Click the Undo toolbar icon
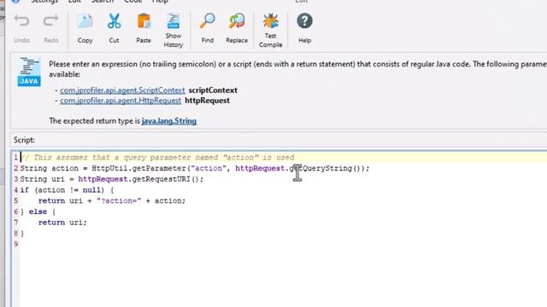The width and height of the screenshot is (547, 307). pos(21,29)
